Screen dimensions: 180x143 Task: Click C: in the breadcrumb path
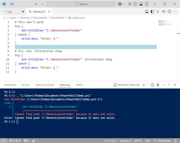5,18
